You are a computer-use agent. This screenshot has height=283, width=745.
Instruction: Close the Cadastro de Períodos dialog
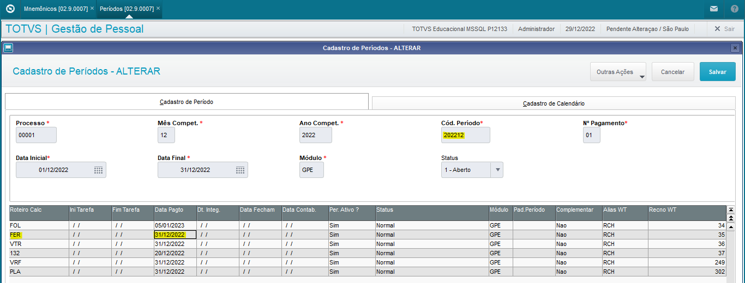(735, 48)
